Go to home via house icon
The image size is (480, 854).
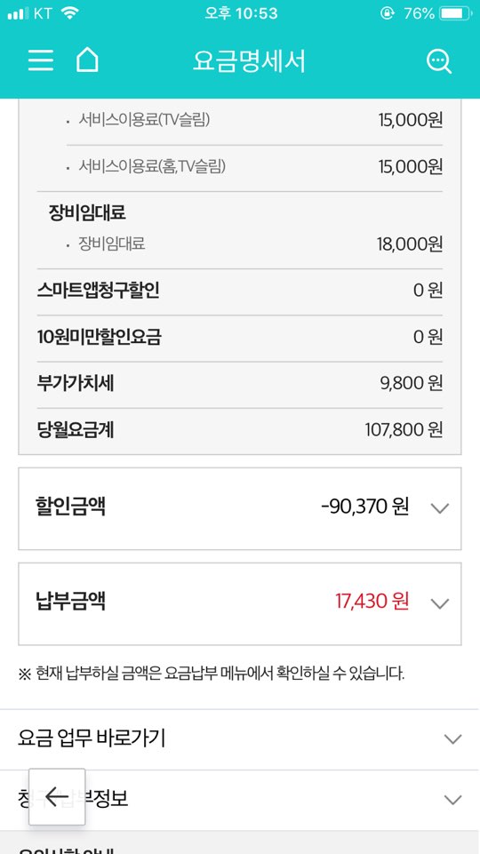pos(87,60)
